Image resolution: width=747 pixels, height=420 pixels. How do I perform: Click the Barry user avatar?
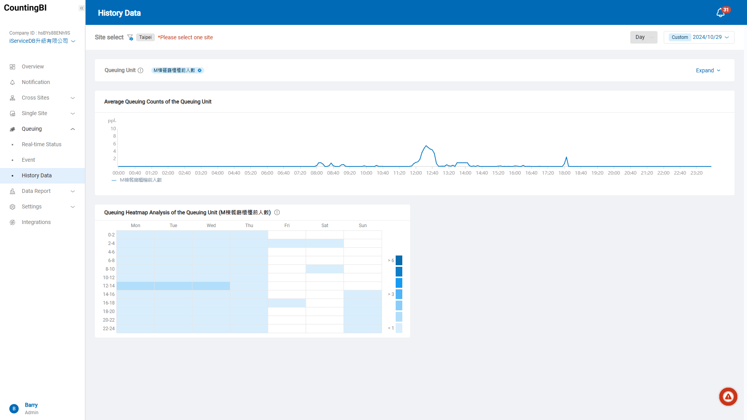pyautogui.click(x=14, y=408)
